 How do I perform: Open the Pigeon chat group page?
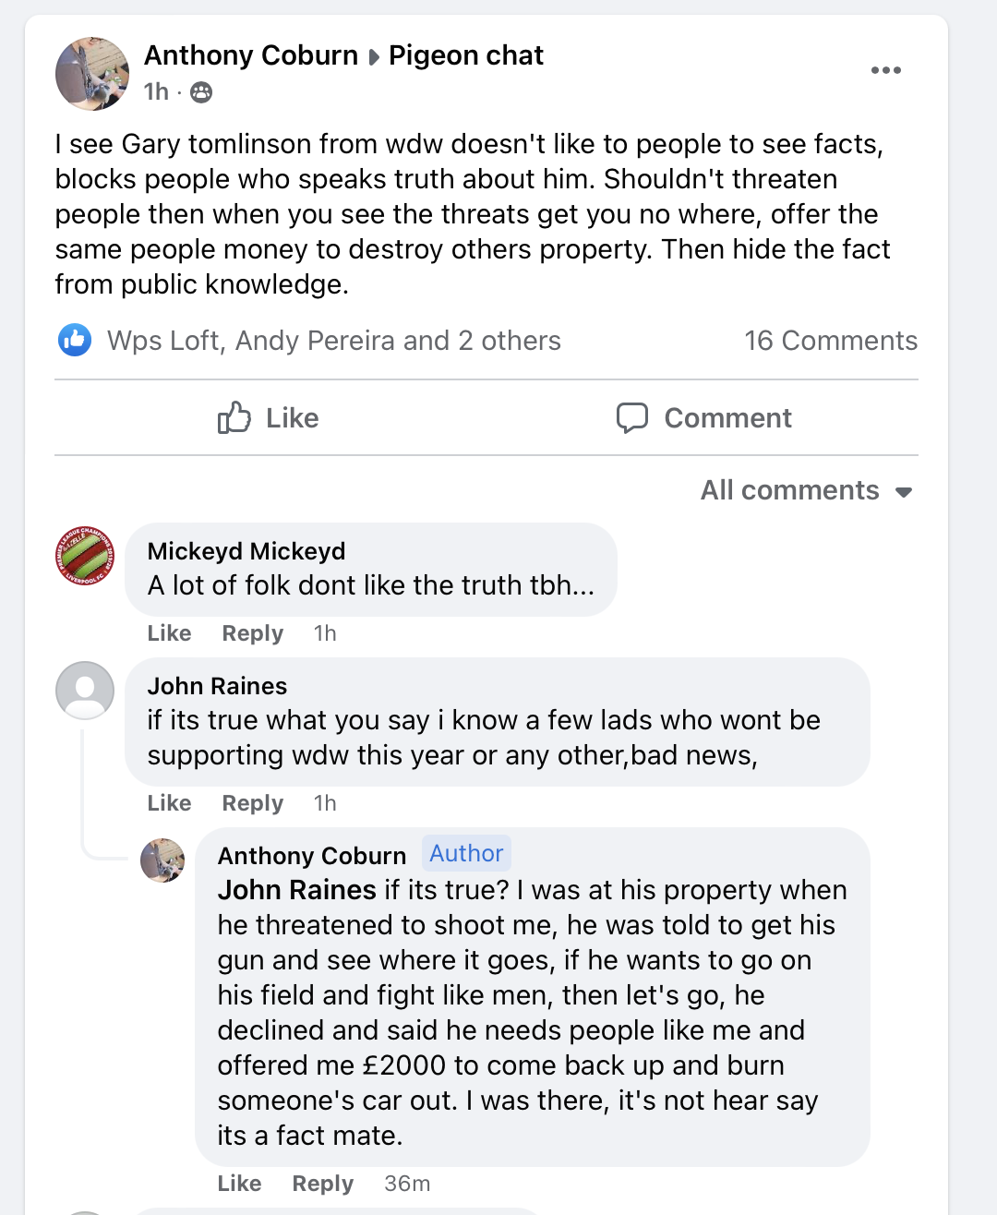[466, 55]
